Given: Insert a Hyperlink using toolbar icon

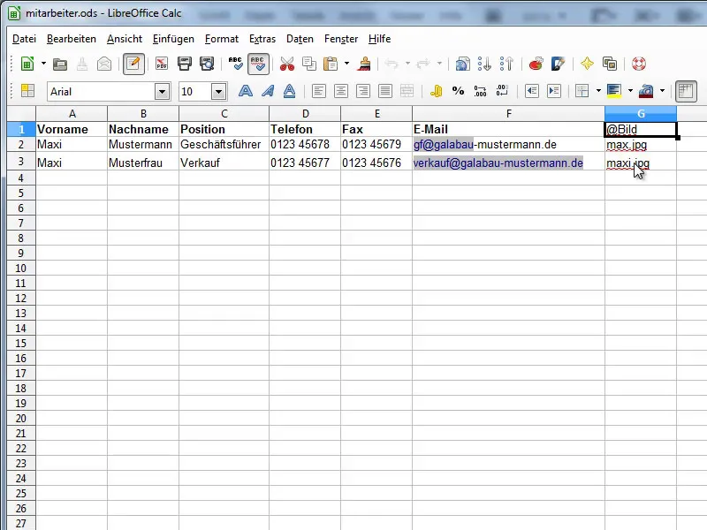Looking at the screenshot, I should tap(462, 64).
